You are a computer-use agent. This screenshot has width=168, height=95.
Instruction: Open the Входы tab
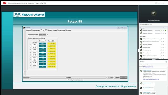50,30
